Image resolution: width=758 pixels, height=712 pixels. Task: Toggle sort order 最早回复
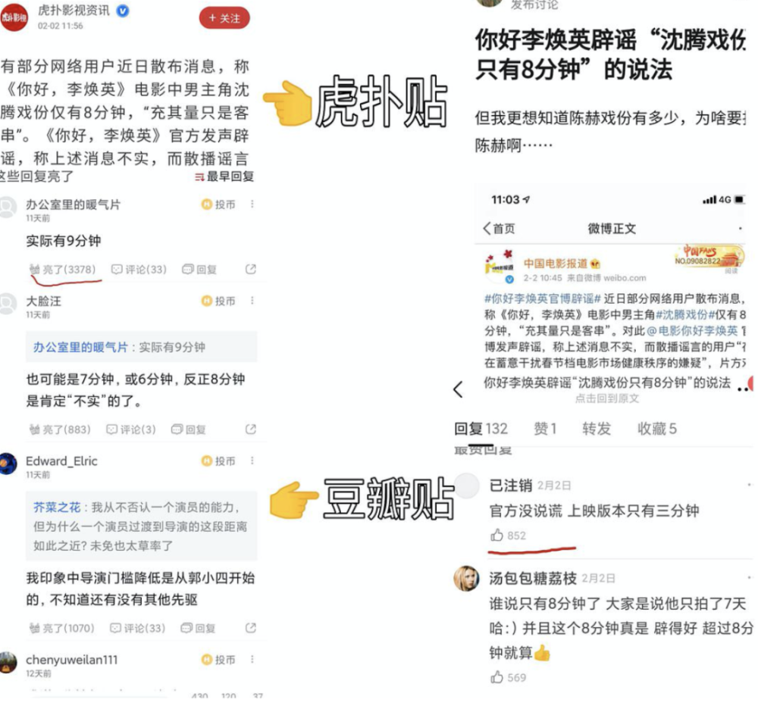pos(224,176)
